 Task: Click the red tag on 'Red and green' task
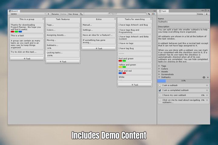120,61
